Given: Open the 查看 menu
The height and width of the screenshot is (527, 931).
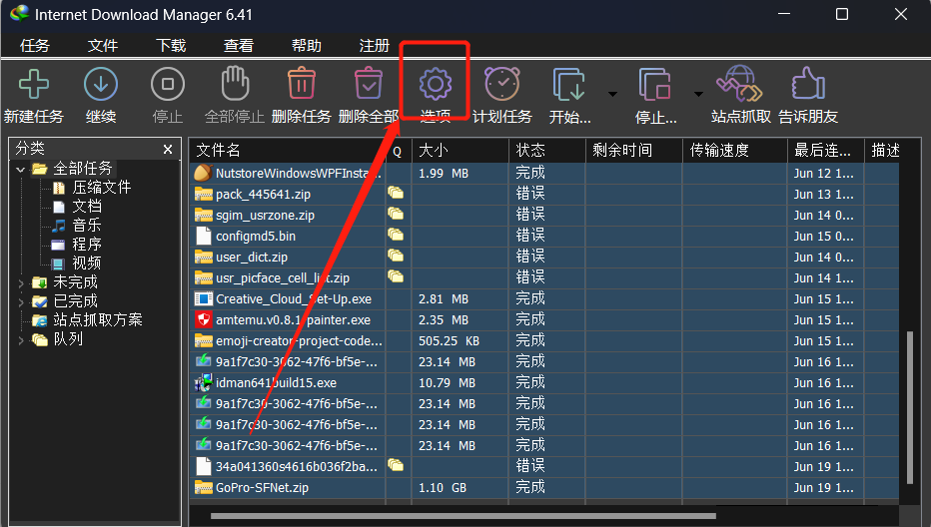Looking at the screenshot, I should [x=239, y=46].
